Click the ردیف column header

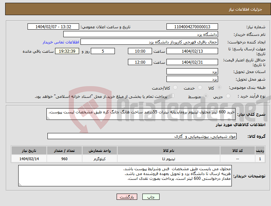260,151
